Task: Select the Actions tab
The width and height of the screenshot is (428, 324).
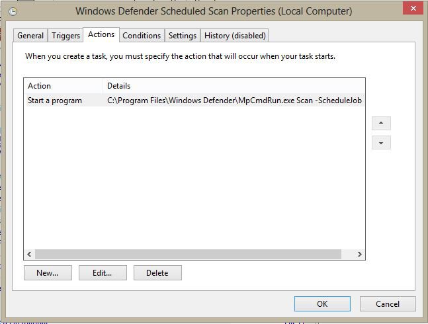Action: point(101,34)
